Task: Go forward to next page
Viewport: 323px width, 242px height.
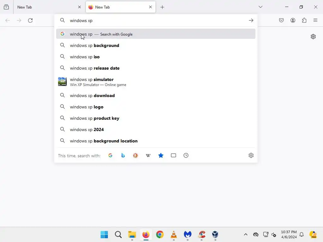Action: pyautogui.click(x=19, y=20)
